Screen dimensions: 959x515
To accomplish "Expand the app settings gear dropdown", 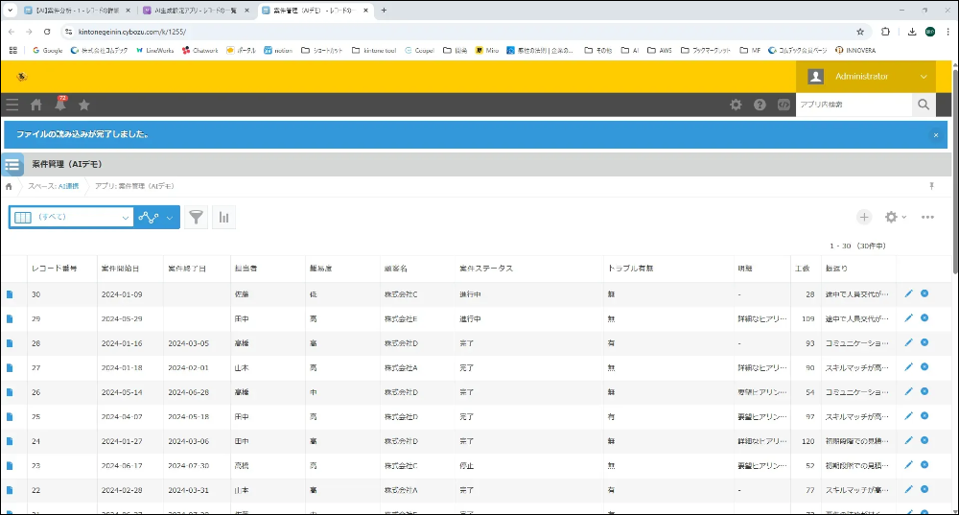I will [895, 218].
